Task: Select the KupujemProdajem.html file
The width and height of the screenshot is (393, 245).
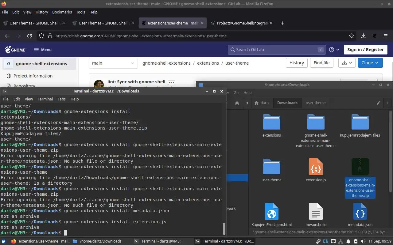Action: pyautogui.click(x=271, y=212)
